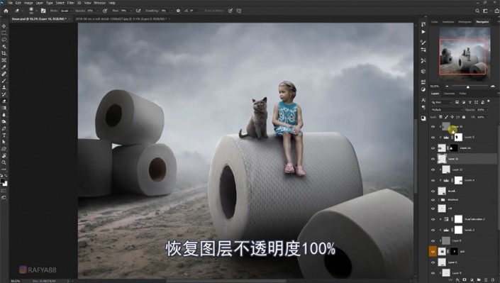Viewport: 500px width, 283px height.
Task: Select the Crop tool
Action: 4,53
